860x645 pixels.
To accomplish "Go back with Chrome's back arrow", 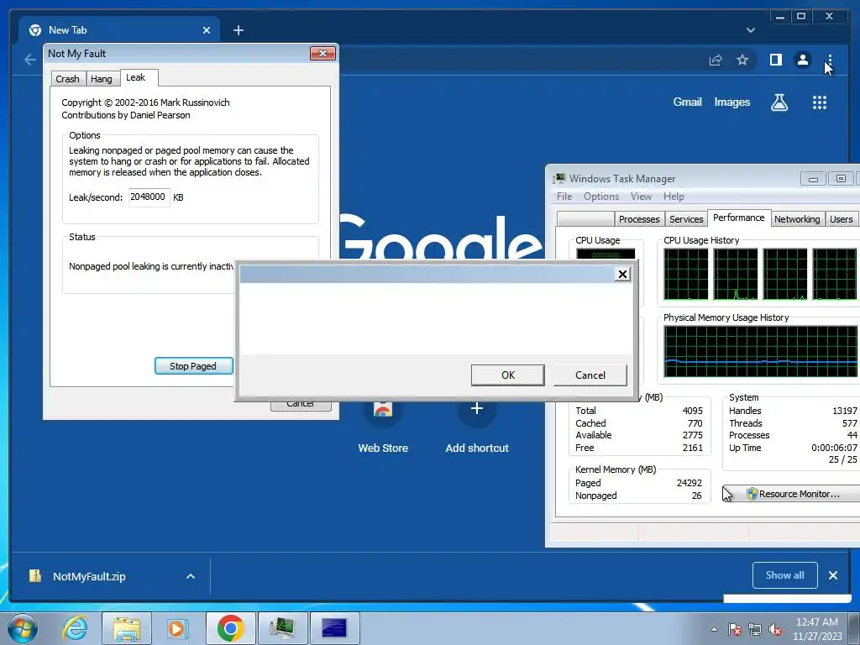I will pos(30,60).
